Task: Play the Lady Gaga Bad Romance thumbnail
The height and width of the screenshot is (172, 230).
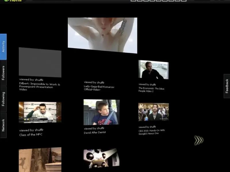Action: pyautogui.click(x=102, y=35)
